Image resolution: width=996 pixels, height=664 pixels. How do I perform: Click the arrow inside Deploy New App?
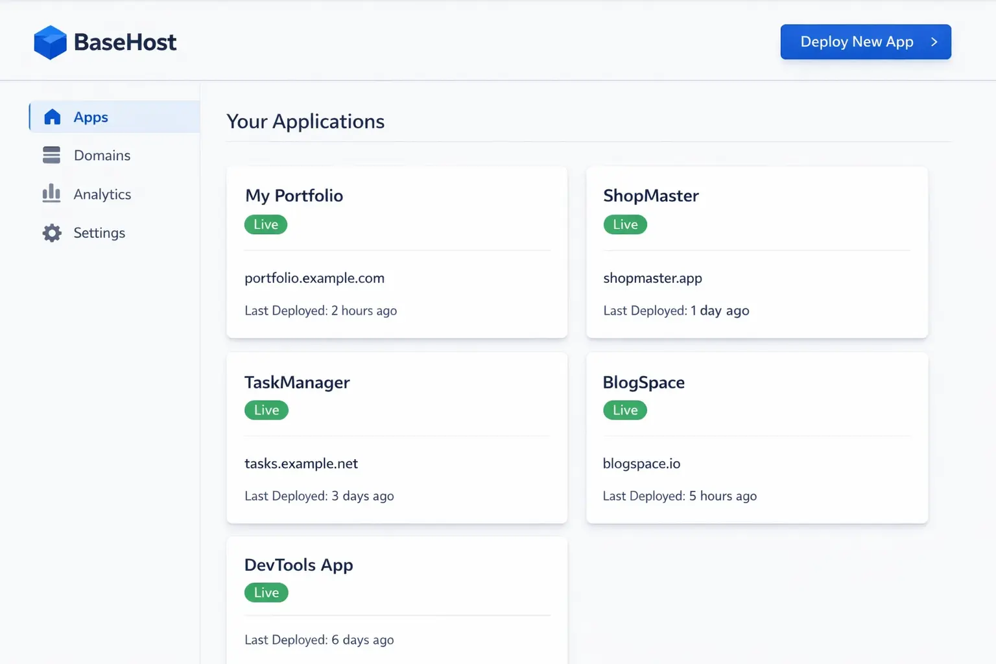934,41
